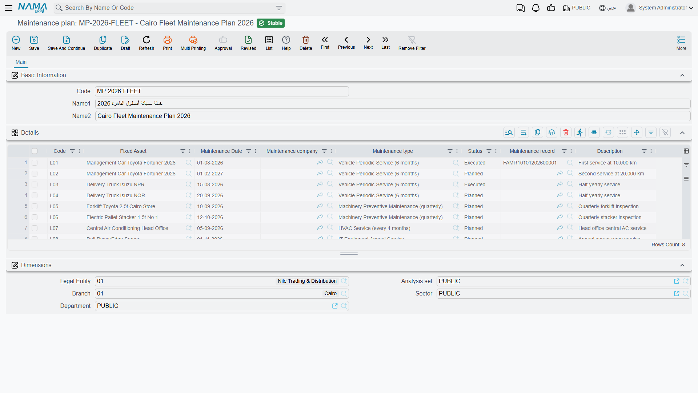Open search bar filter options
Screen dimensions: 698x393
[x=279, y=8]
